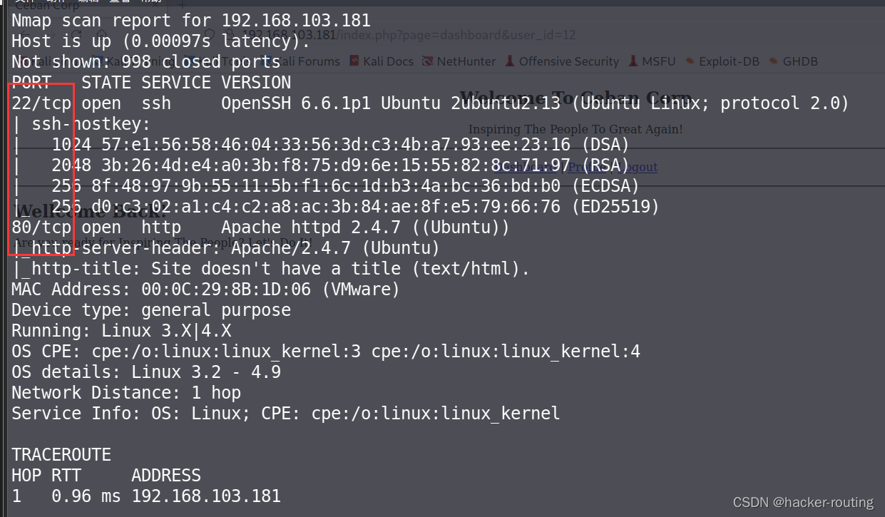Open the NetHunter bookmark
Viewport: 885px width, 517px height.
click(466, 61)
